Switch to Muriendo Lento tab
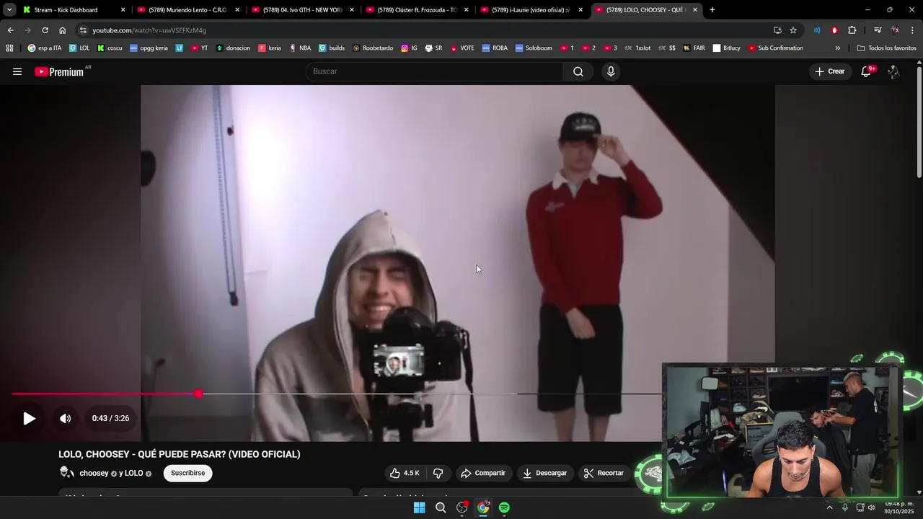The height and width of the screenshot is (519, 923). pyautogui.click(x=187, y=10)
